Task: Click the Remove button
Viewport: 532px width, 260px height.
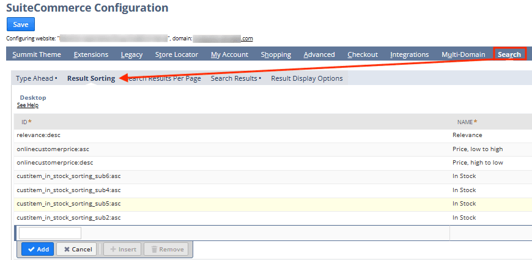Action: click(166, 249)
